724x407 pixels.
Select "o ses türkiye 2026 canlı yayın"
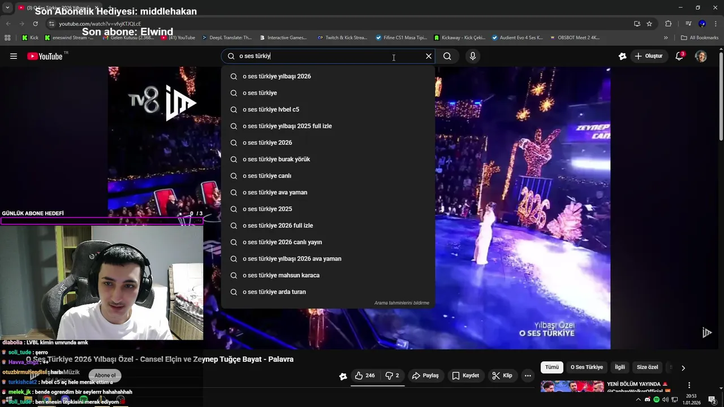coord(328,242)
